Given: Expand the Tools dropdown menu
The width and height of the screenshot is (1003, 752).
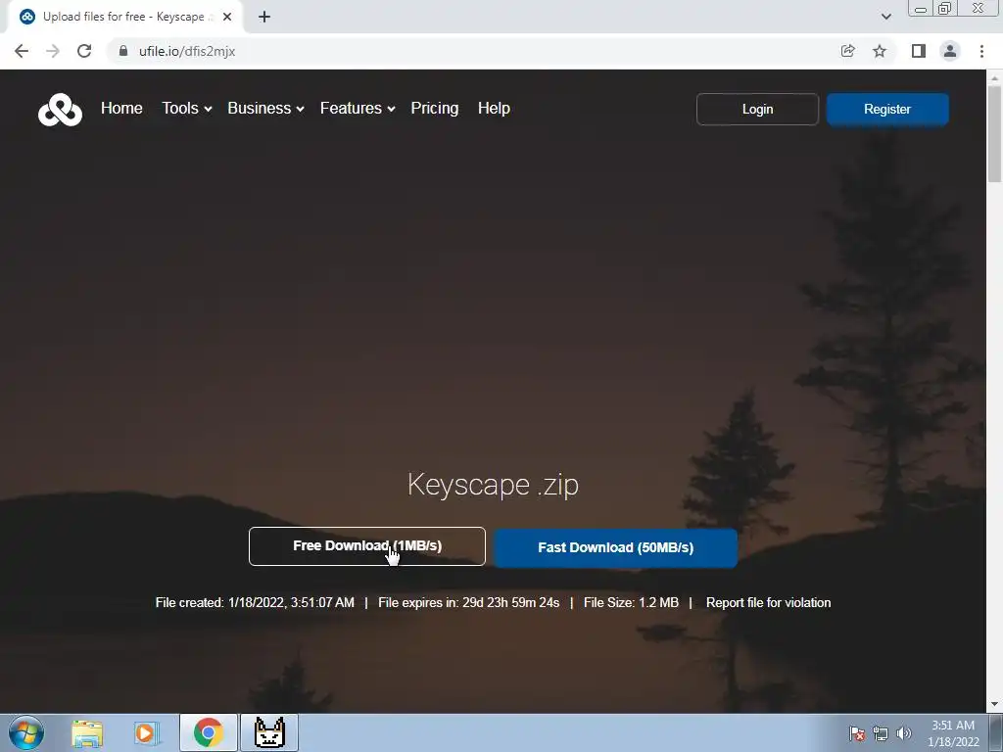Looking at the screenshot, I should tap(187, 108).
